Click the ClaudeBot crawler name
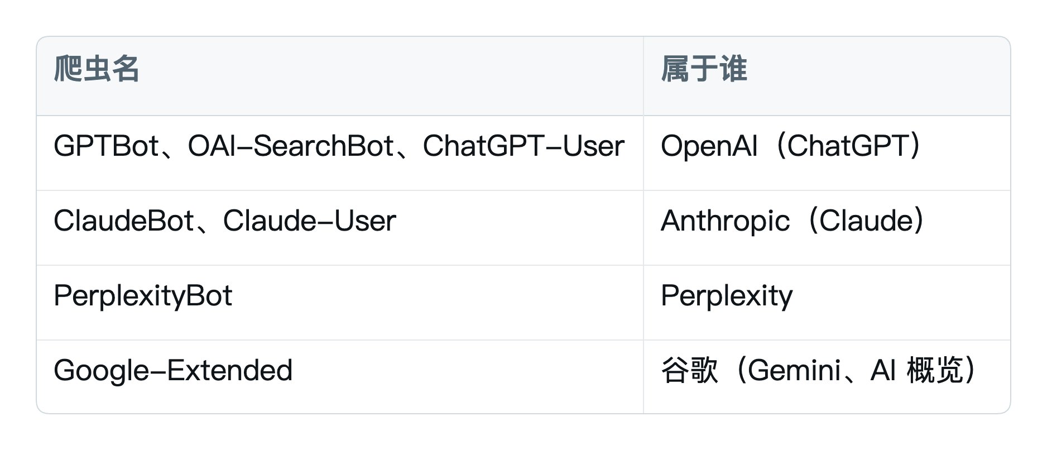Viewport: 1047px width, 450px height. pos(124,221)
